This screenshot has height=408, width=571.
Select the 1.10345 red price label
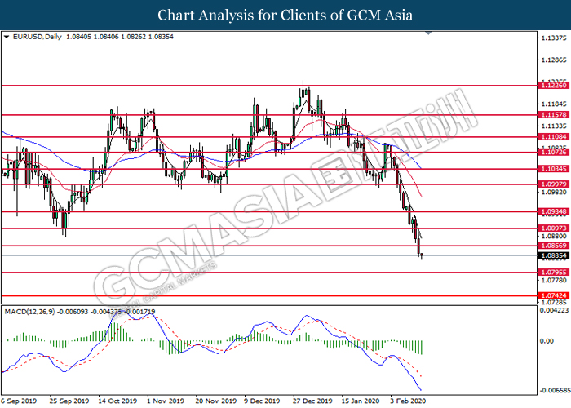click(554, 169)
